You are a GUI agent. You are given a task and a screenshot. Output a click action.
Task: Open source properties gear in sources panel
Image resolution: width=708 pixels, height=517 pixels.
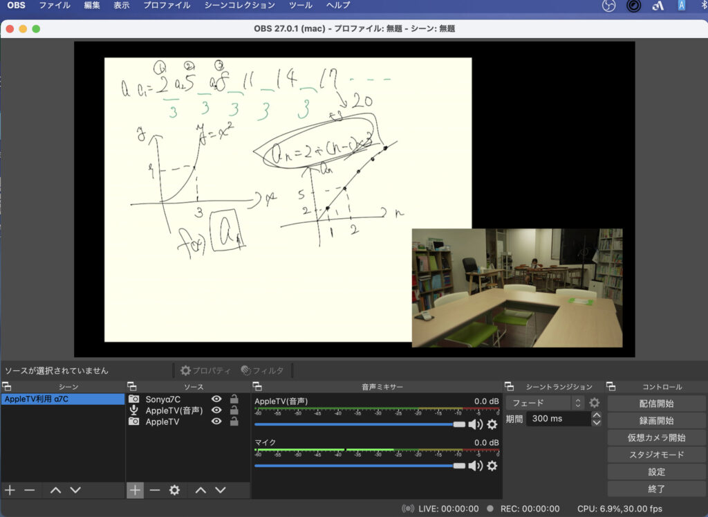pos(174,490)
